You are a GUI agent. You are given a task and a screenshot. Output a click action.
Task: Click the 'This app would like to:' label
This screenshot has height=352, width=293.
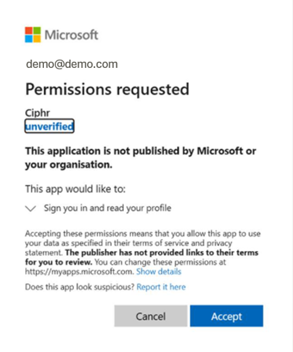75,189
